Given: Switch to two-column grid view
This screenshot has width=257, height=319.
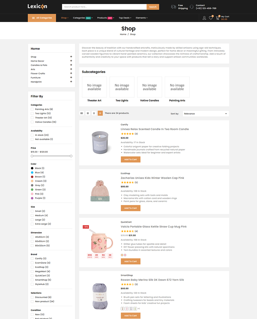Looking at the screenshot, I should coord(94,113).
